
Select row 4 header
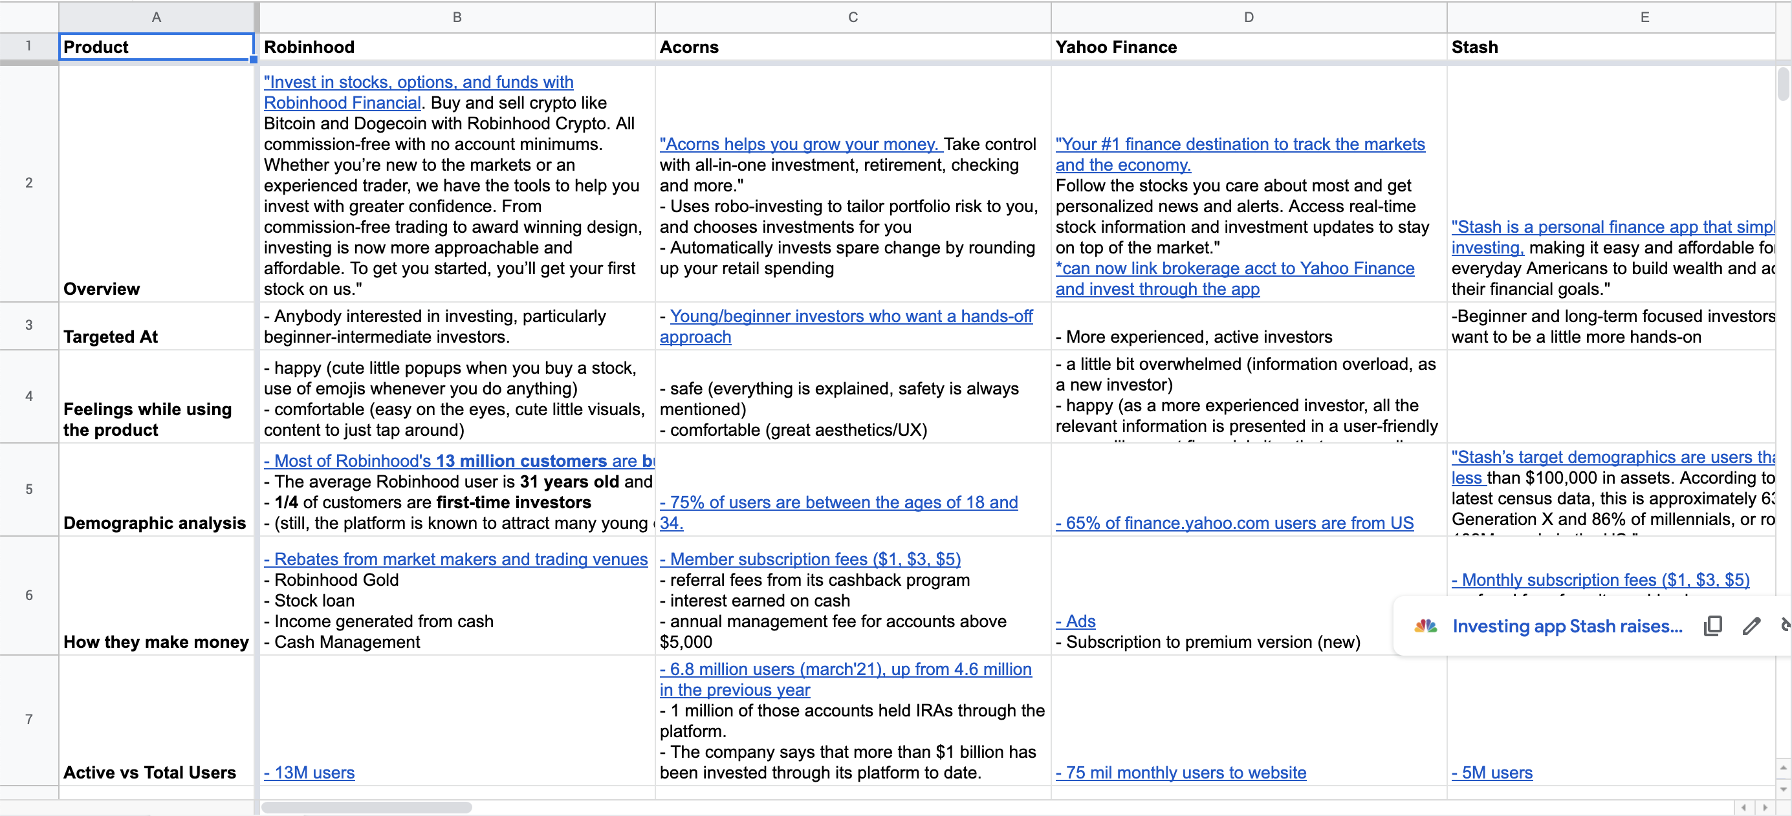pyautogui.click(x=28, y=396)
